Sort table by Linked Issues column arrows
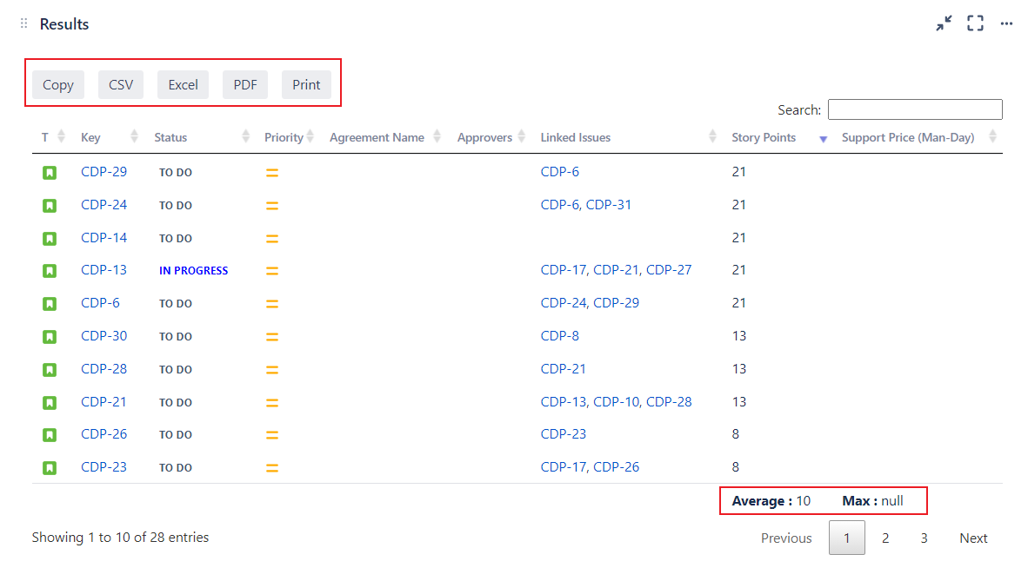This screenshot has width=1028, height=581. pyautogui.click(x=712, y=136)
